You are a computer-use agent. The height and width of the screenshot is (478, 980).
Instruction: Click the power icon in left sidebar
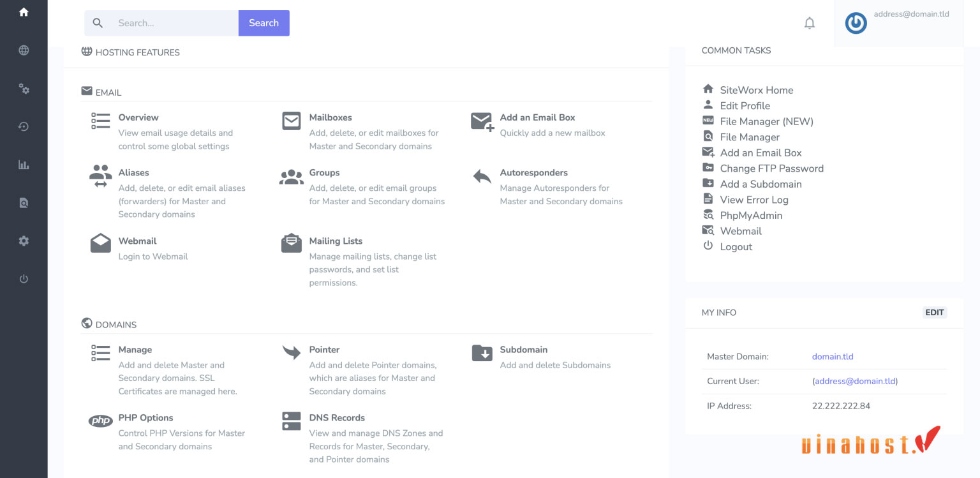pos(24,279)
